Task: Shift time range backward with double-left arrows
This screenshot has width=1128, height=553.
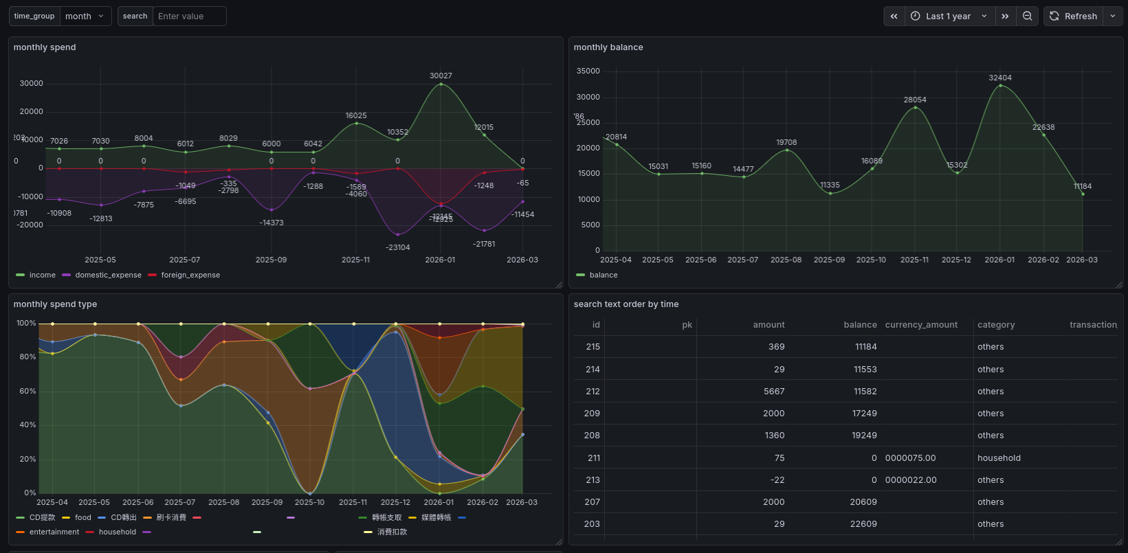Action: pyautogui.click(x=894, y=16)
